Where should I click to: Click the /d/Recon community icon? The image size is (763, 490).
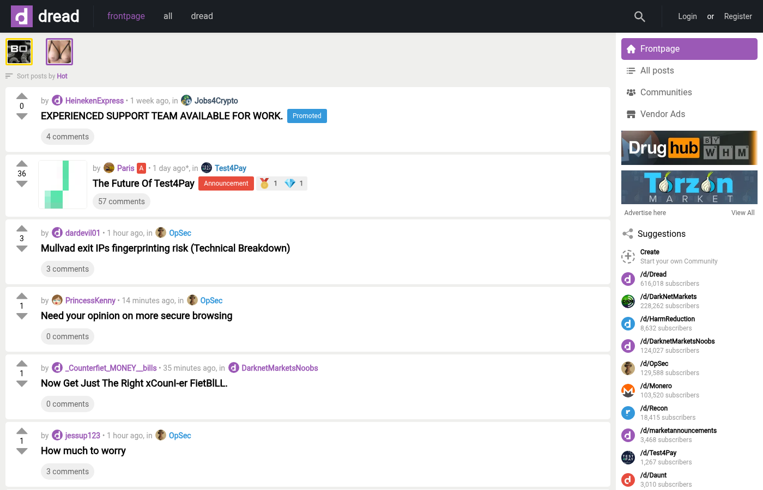tap(628, 413)
